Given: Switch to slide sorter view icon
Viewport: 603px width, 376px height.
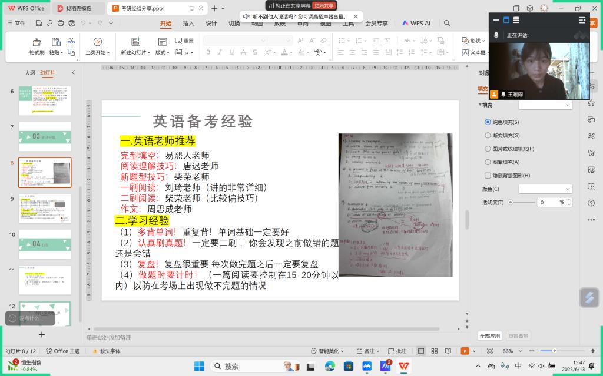Looking at the screenshot, I should (434, 351).
